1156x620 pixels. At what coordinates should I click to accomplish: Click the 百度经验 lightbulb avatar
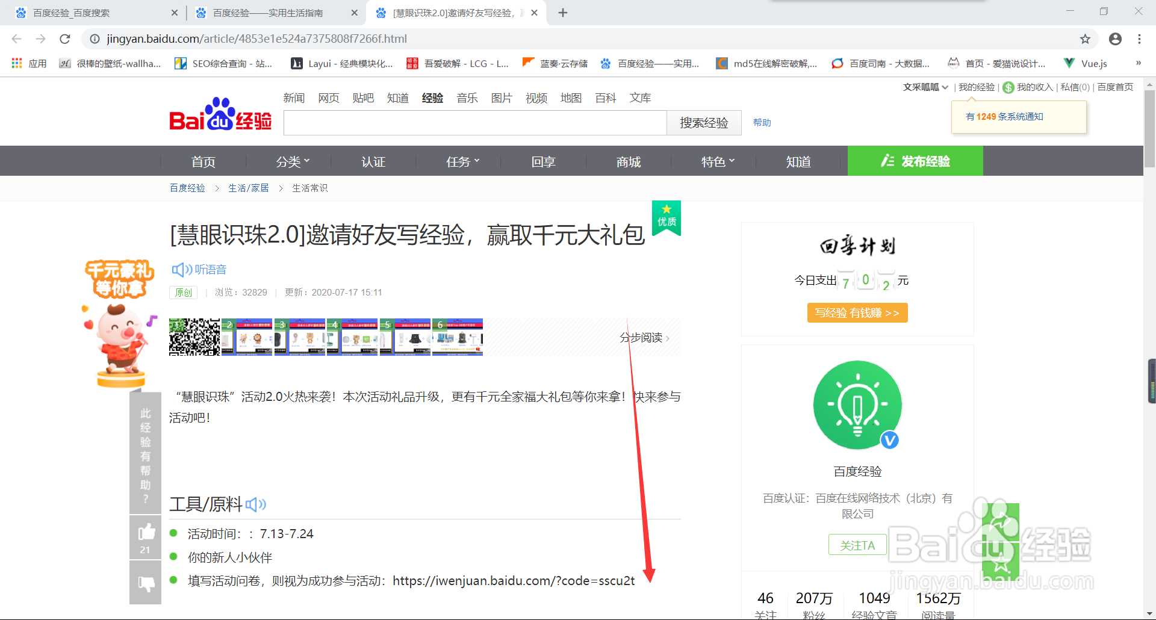point(857,405)
